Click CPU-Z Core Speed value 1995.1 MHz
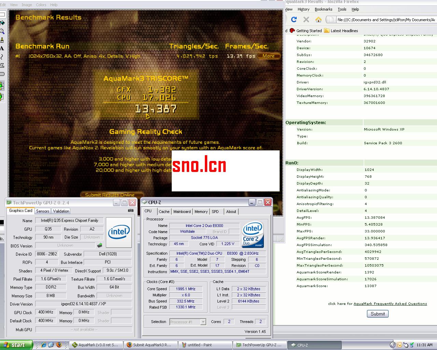This screenshot has width=437, height=350. (x=186, y=289)
